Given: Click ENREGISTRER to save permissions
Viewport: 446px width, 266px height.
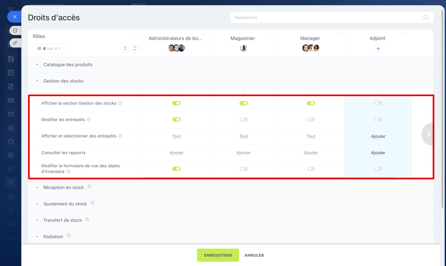Looking at the screenshot, I should pos(218,255).
